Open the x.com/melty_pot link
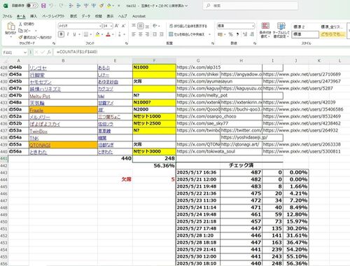 tap(202, 95)
